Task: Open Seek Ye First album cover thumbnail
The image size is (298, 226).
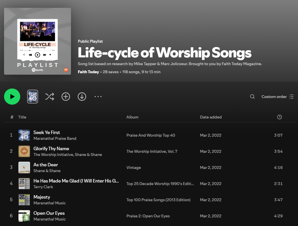Action: click(24, 135)
